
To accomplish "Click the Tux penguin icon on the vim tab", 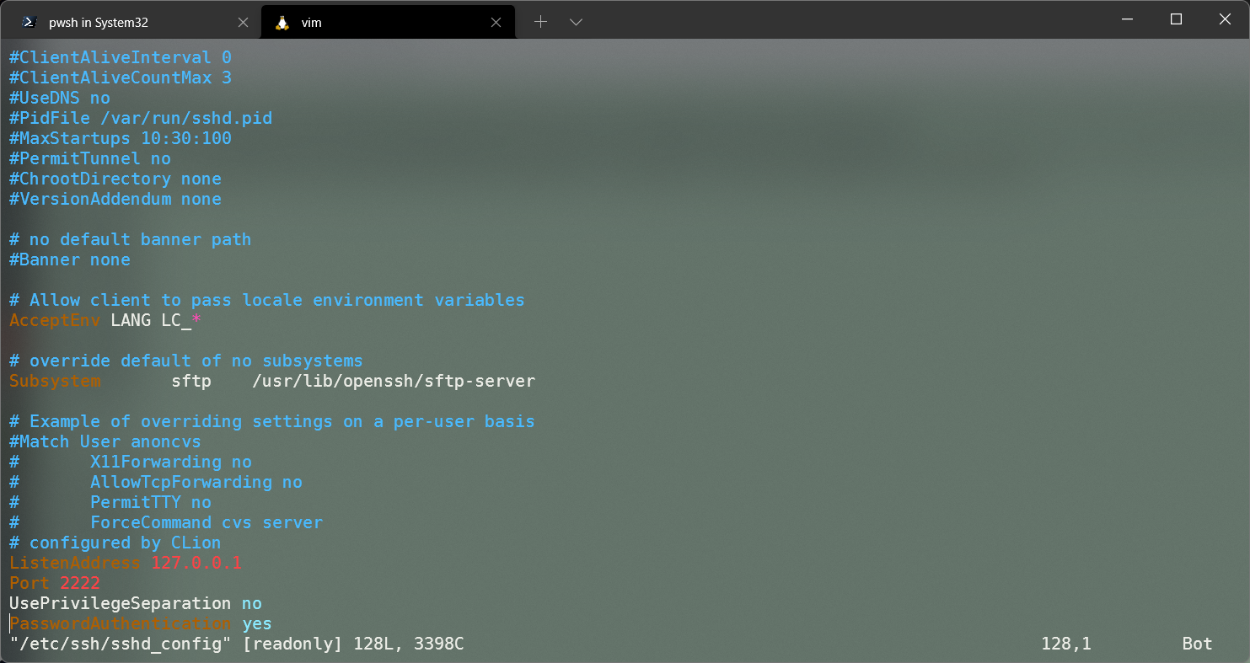I will (282, 23).
